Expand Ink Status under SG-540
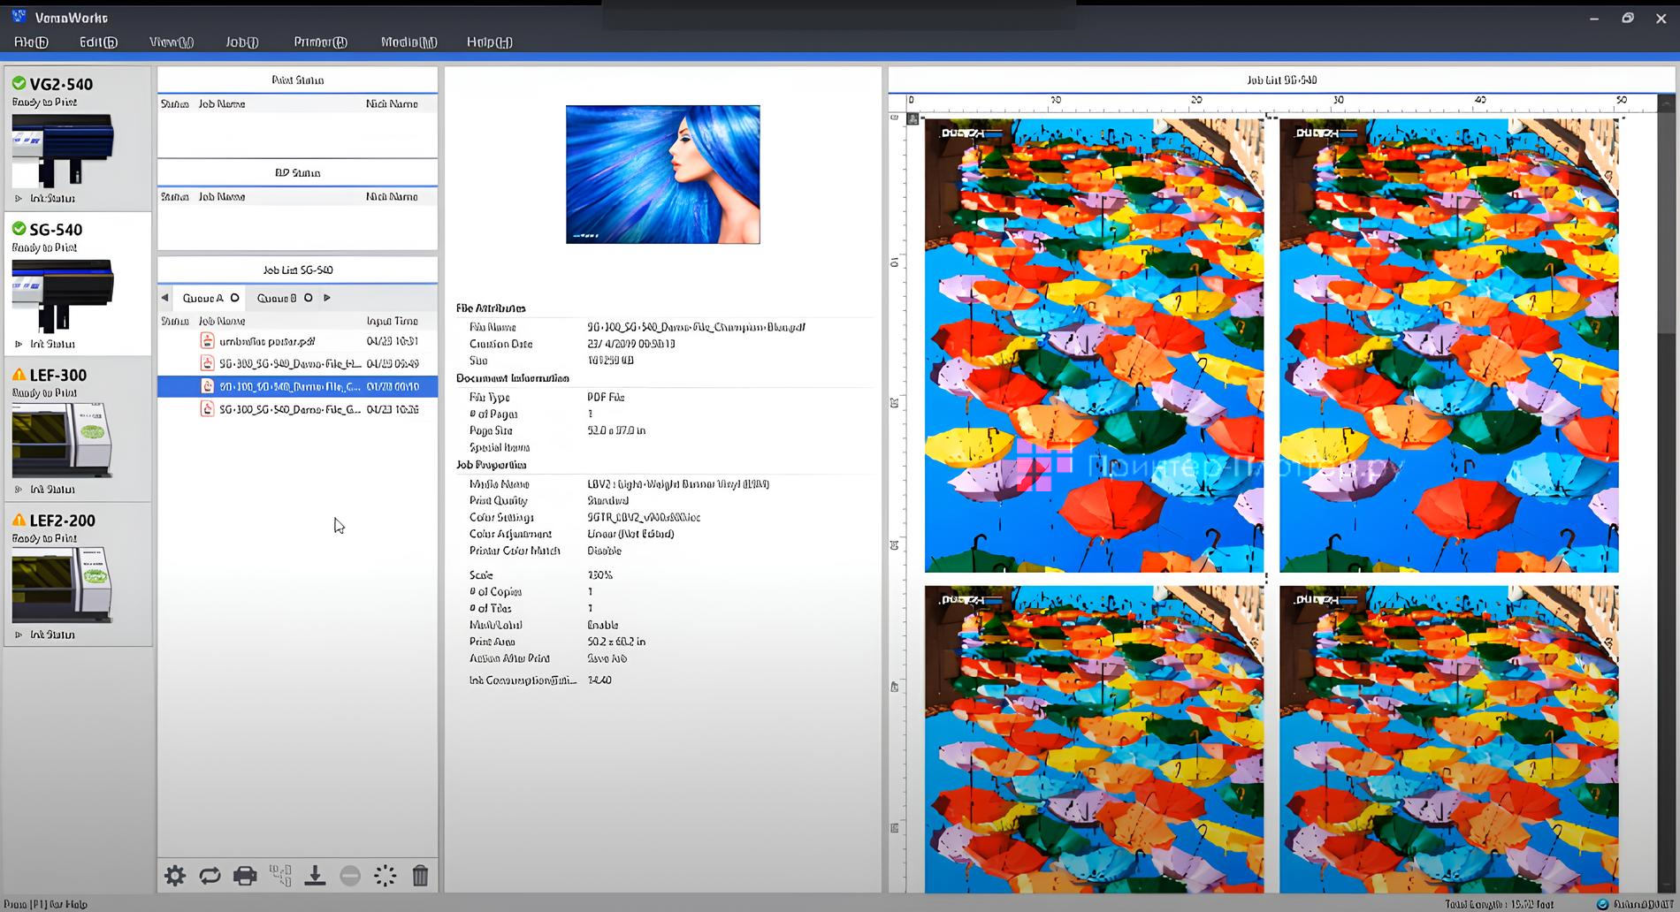The image size is (1680, 912). (x=19, y=344)
